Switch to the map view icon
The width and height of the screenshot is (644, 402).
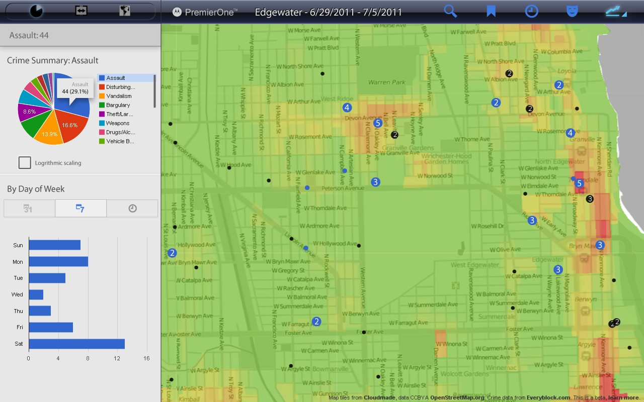click(125, 11)
